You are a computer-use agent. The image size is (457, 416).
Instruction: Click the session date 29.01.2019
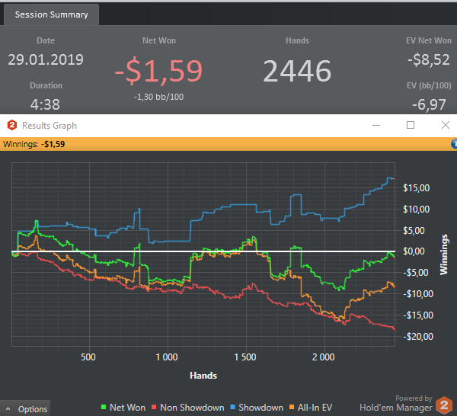click(x=46, y=59)
